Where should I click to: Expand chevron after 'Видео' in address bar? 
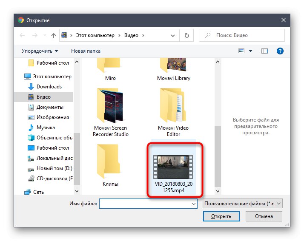143,35
